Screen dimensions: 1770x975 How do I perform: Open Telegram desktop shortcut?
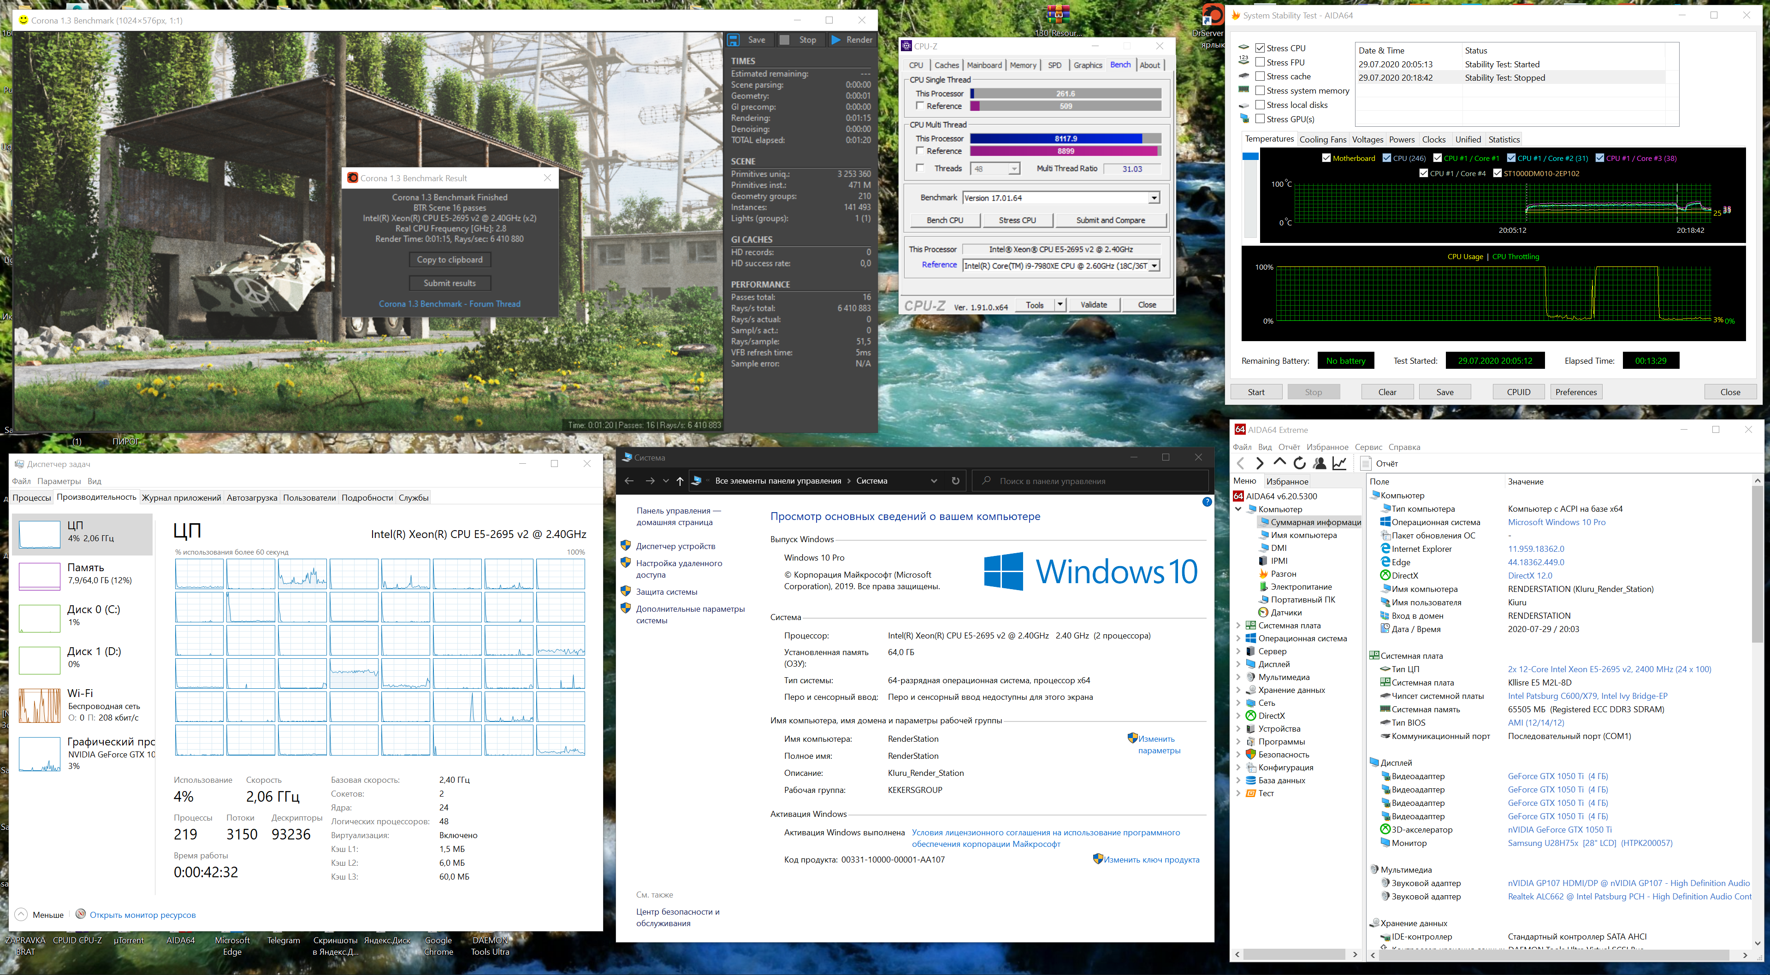pyautogui.click(x=284, y=940)
